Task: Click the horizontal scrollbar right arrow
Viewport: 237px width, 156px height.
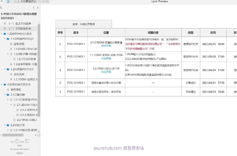Action: tap(36, 135)
